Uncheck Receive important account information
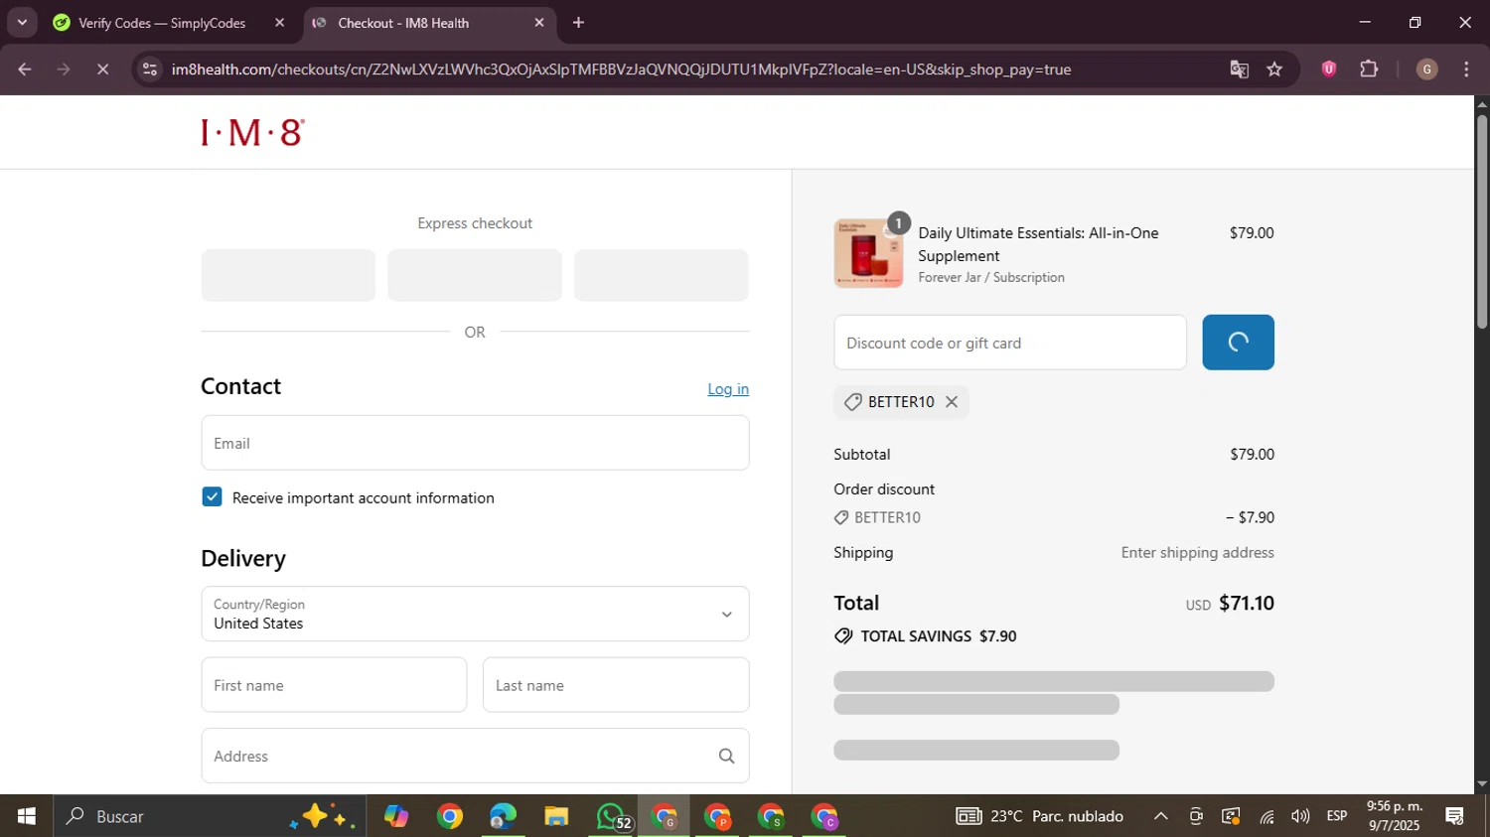 tap(212, 497)
